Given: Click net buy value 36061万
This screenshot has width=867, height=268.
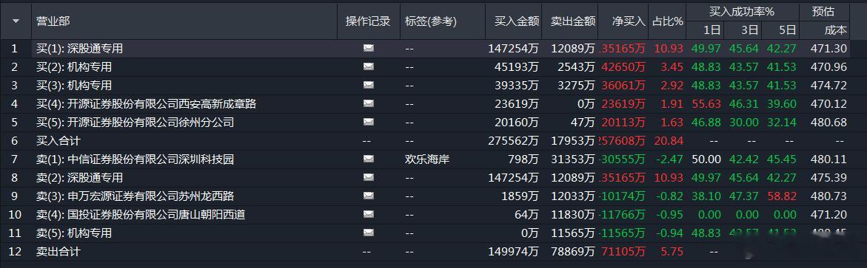Looking at the screenshot, I should 623,86.
